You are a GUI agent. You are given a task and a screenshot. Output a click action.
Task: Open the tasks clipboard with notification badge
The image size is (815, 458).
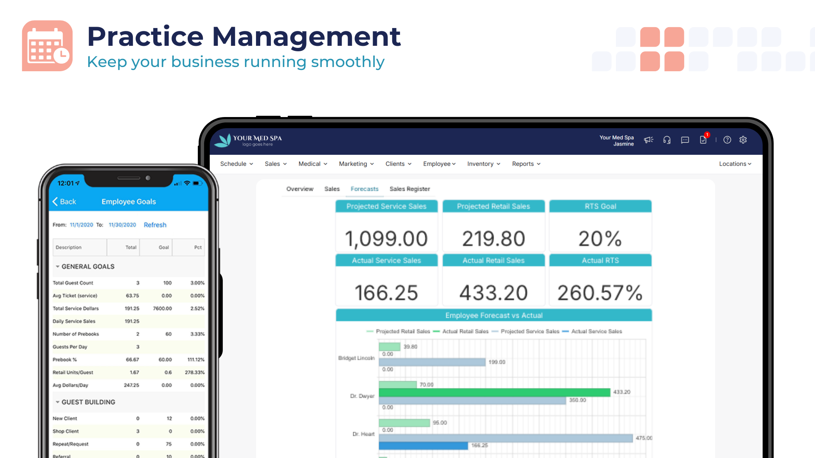pos(703,140)
